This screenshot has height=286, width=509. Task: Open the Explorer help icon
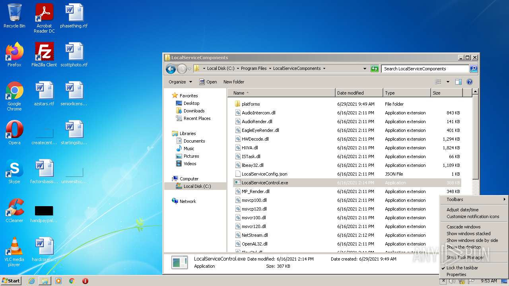point(469,82)
